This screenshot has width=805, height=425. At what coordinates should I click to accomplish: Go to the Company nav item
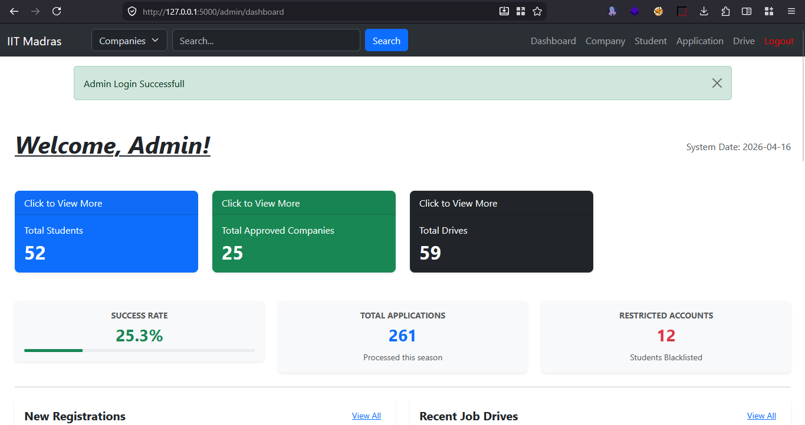pos(605,41)
